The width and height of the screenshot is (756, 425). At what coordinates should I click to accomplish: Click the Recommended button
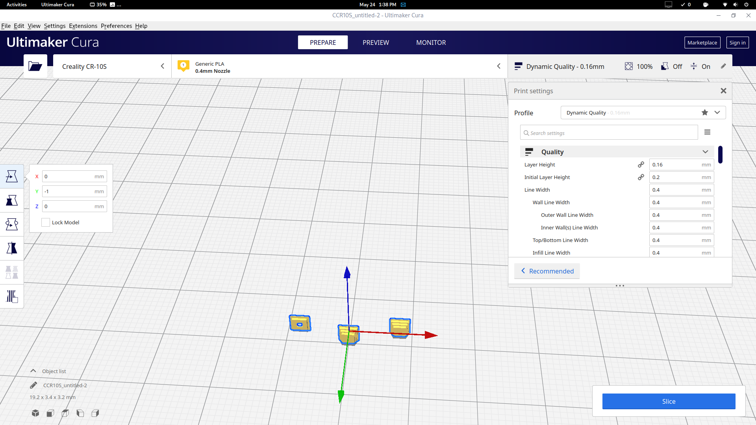coord(547,271)
